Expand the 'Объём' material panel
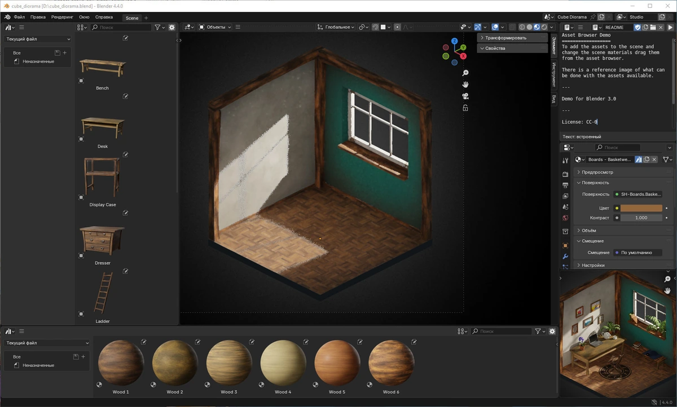Screen dimensions: 677x407 624,230
